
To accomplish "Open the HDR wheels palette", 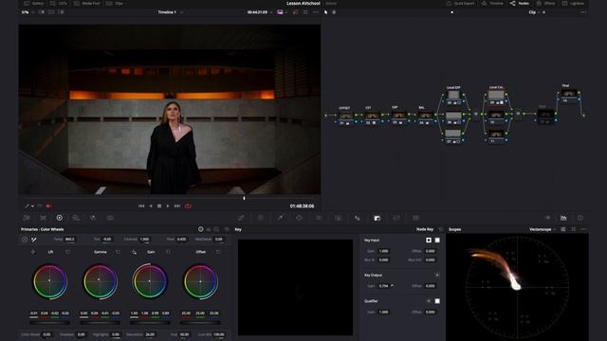I will (x=76, y=218).
